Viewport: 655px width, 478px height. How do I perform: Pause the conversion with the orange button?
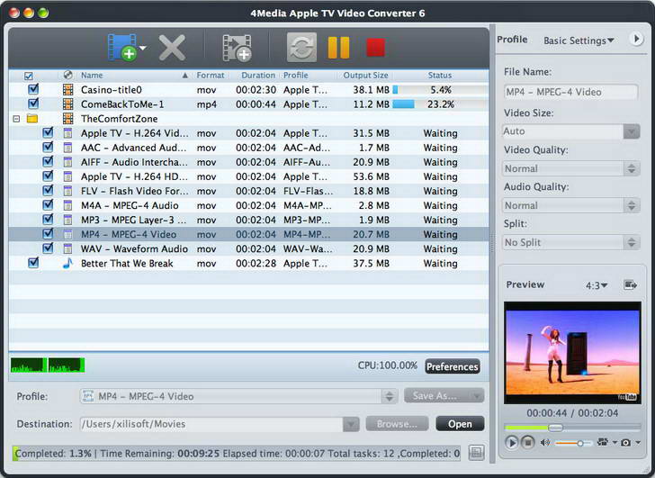pos(338,47)
